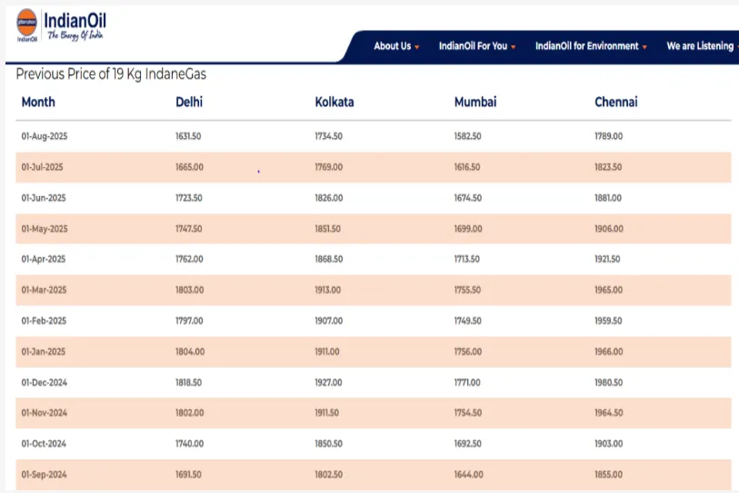Click the 01-Jul-2025 row date
This screenshot has height=493, width=739.
pyautogui.click(x=42, y=167)
